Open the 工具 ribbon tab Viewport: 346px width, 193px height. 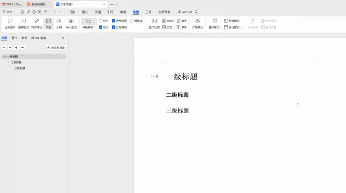(x=149, y=12)
